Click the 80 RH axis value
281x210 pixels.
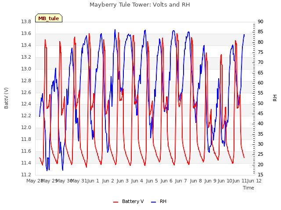(260, 42)
